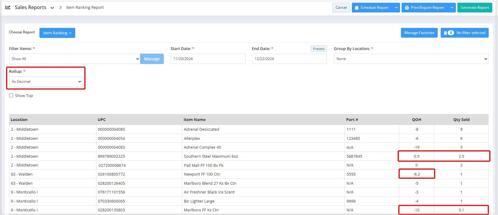Expand the Sales Reports dropdown chevron
Image resolution: width=498 pixels, height=215 pixels.
click(52, 8)
